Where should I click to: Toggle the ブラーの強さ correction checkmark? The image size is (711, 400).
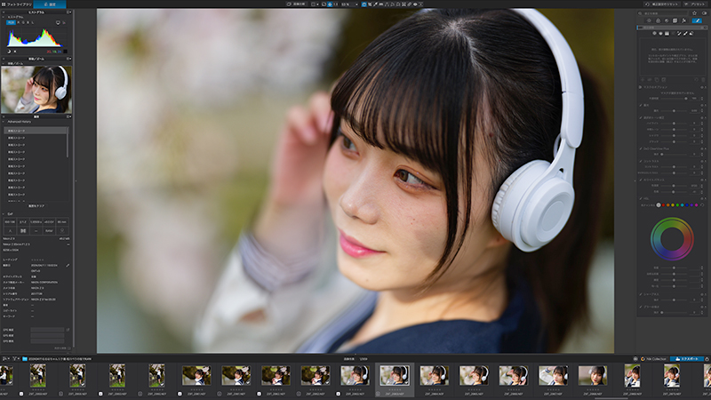pyautogui.click(x=641, y=307)
